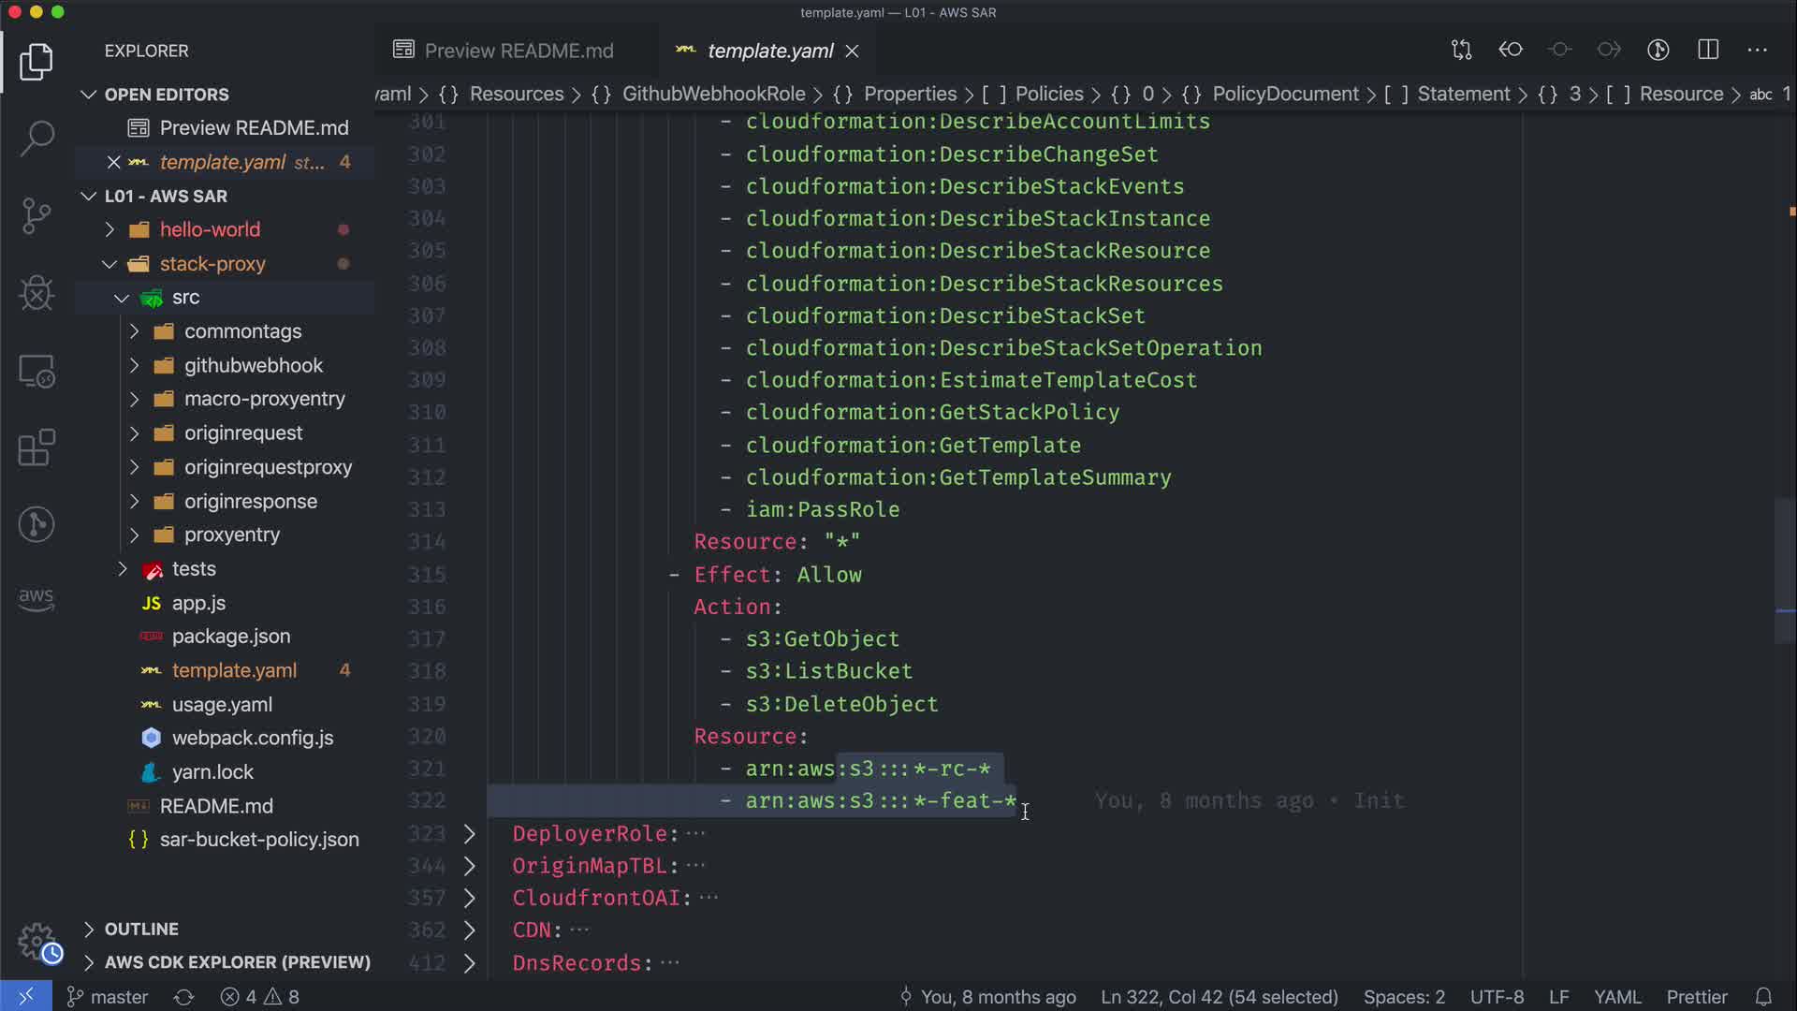
Task: Click the master branch in status bar
Action: pyautogui.click(x=108, y=997)
